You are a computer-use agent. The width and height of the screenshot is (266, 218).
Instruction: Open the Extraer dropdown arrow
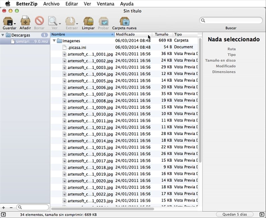77,24
